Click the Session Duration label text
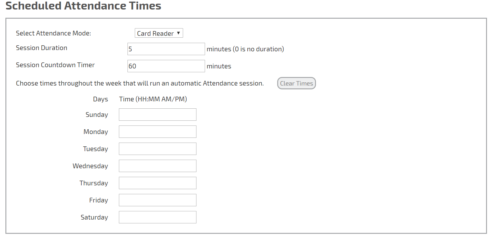The image size is (494, 237). (x=42, y=48)
